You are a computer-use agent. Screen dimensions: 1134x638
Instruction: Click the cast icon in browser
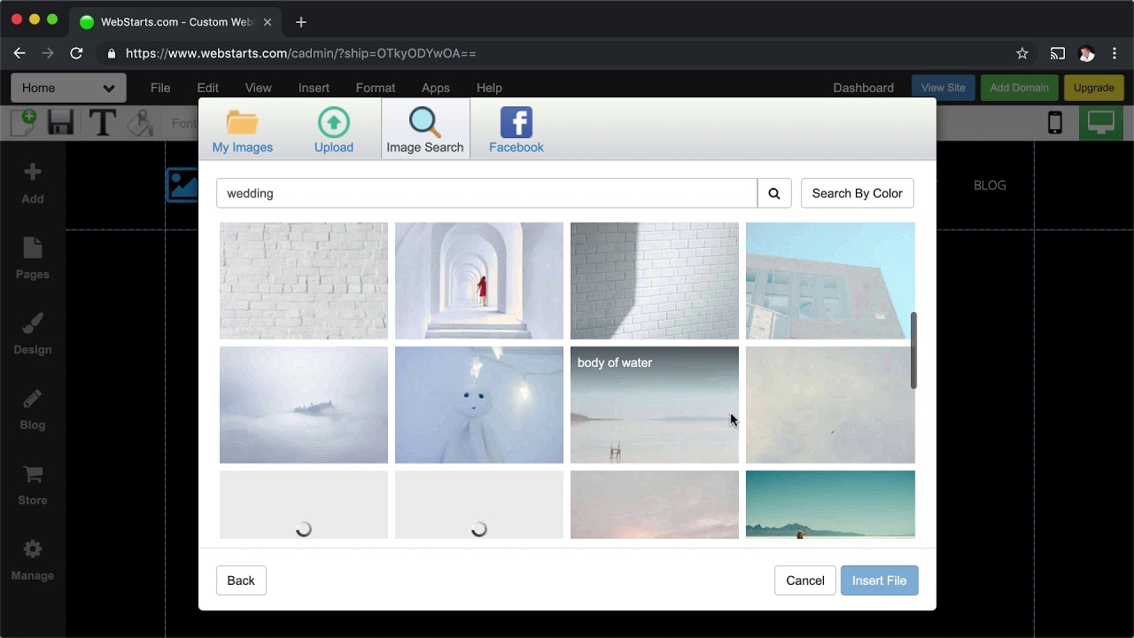pyautogui.click(x=1057, y=53)
